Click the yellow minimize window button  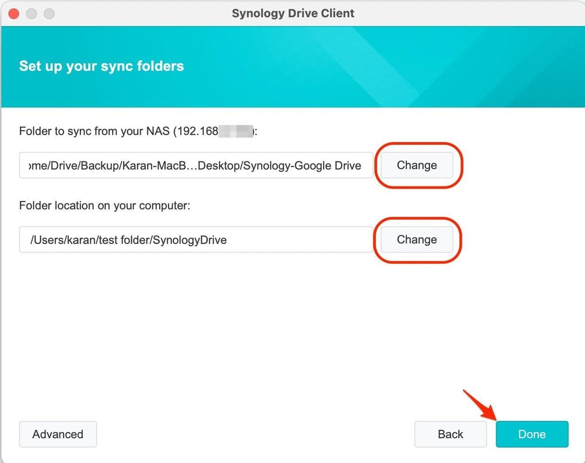click(31, 13)
